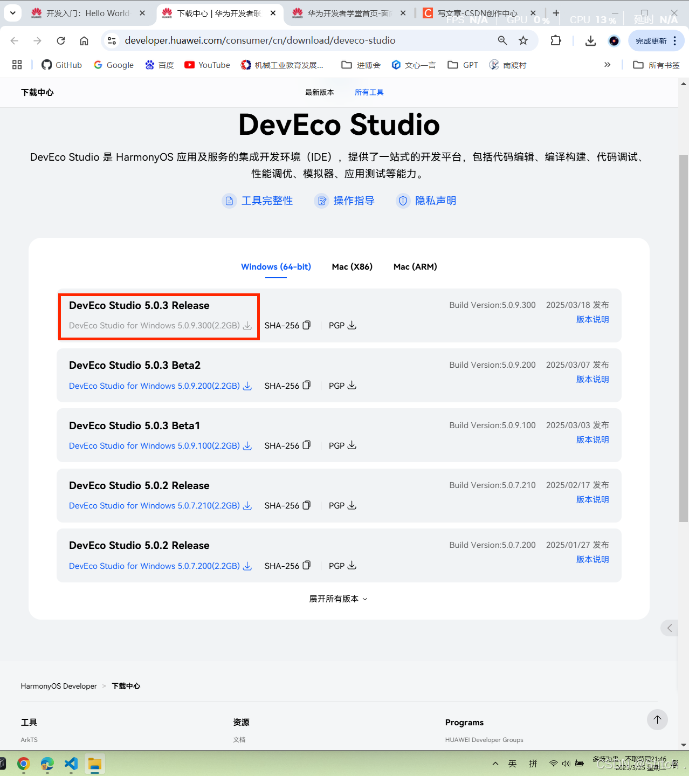Download DevEco Studio for Windows 5.0.9.300
The width and height of the screenshot is (689, 776).
click(160, 325)
